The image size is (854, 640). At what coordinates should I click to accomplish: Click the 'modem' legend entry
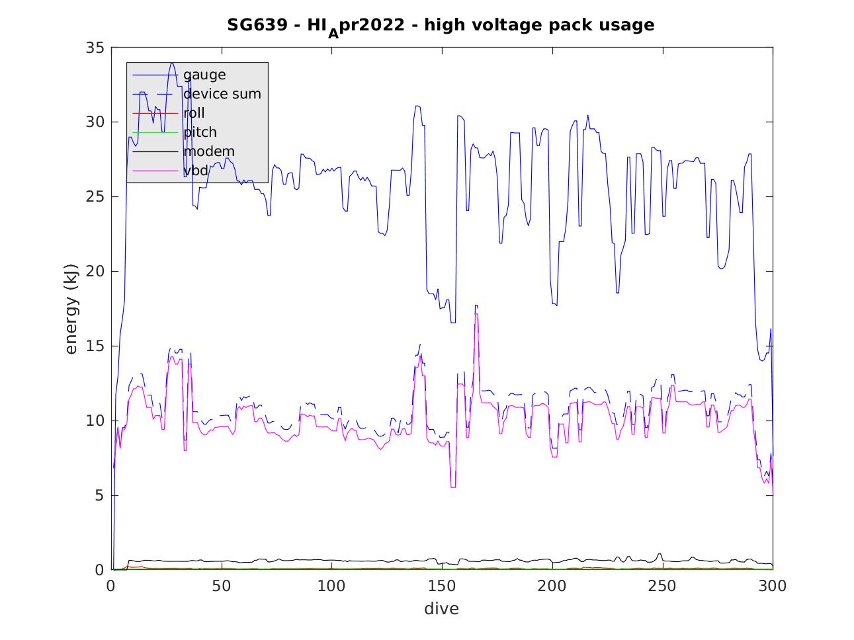point(208,151)
